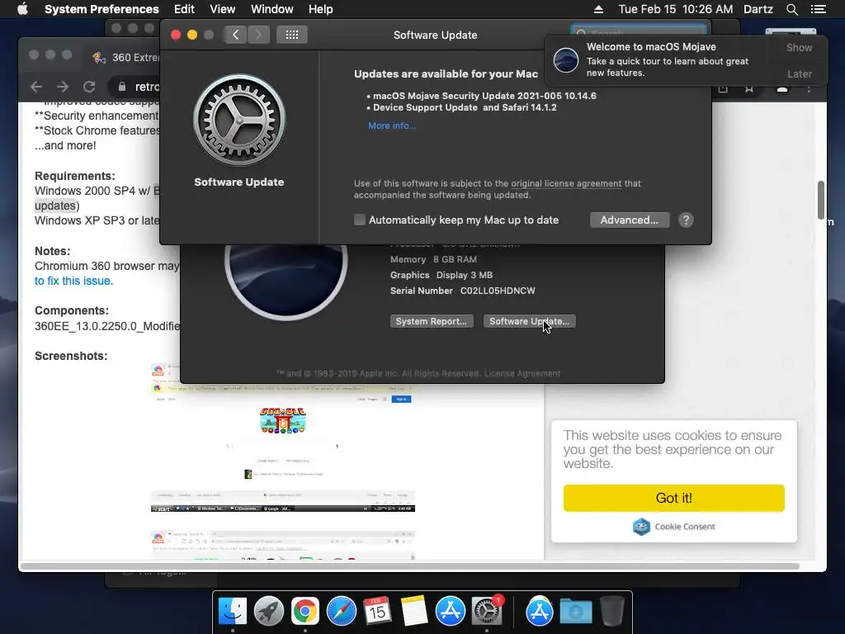Follow the 'to fix this issue' link
Screen dimensions: 845x634
[x=73, y=281]
